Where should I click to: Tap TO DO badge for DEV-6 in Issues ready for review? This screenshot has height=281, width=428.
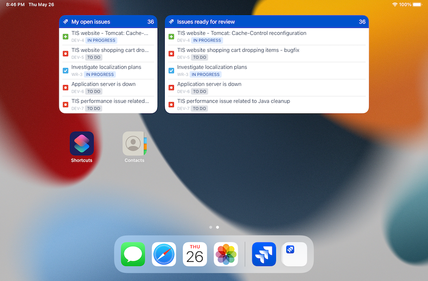coord(200,92)
